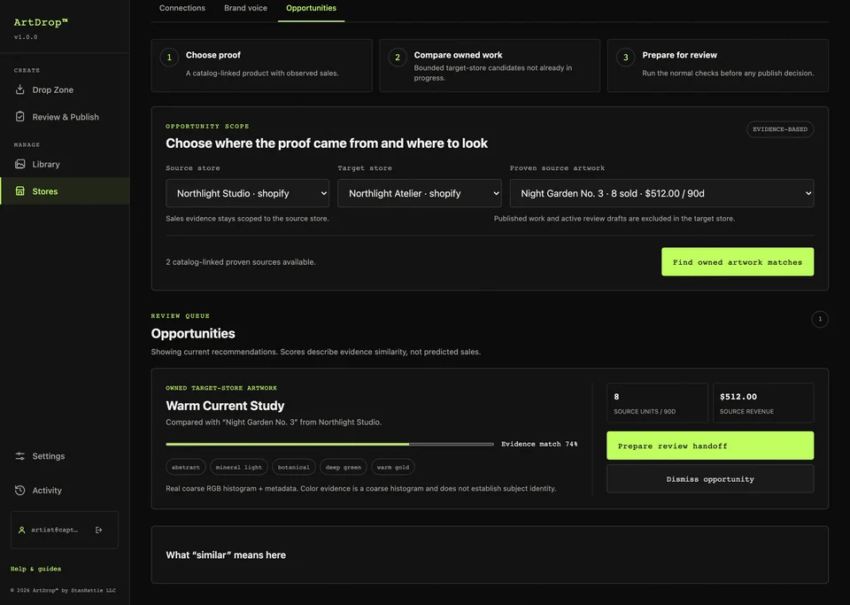Click the warm gold tag
The image size is (850, 605).
[x=393, y=467]
